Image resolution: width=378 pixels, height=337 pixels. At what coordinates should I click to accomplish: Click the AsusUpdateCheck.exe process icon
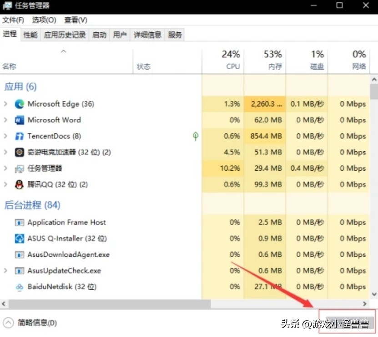(19, 271)
